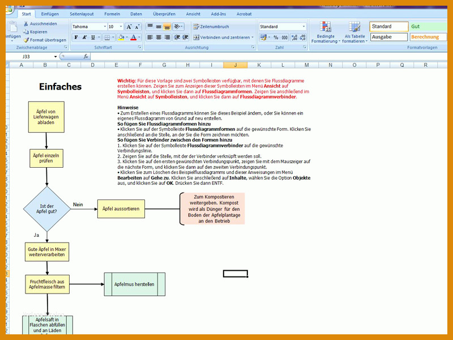453x340 pixels.
Task: Open the Add-Ins tab
Action: tap(219, 14)
